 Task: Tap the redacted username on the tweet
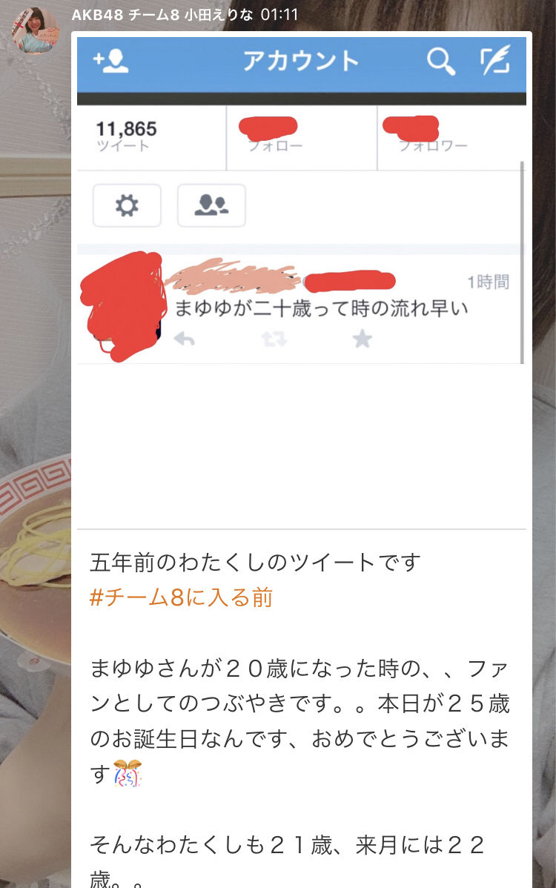[230, 275]
